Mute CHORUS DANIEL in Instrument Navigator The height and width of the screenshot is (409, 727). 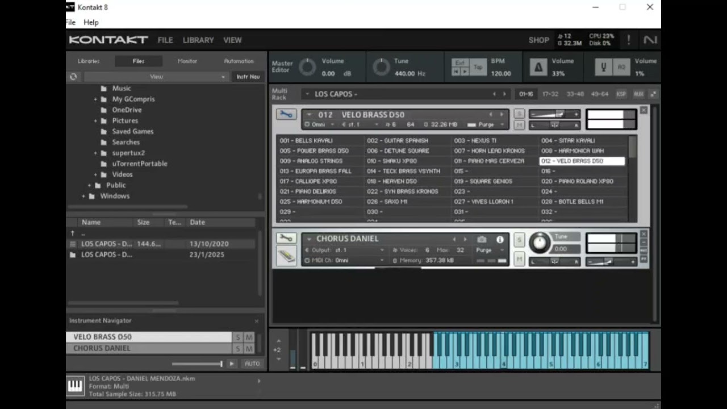249,349
